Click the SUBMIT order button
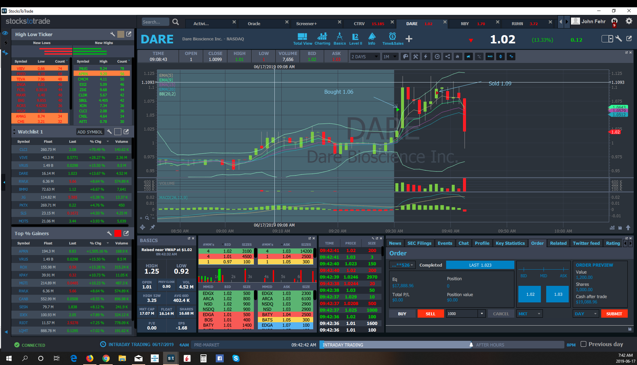The width and height of the screenshot is (637, 365). point(614,314)
